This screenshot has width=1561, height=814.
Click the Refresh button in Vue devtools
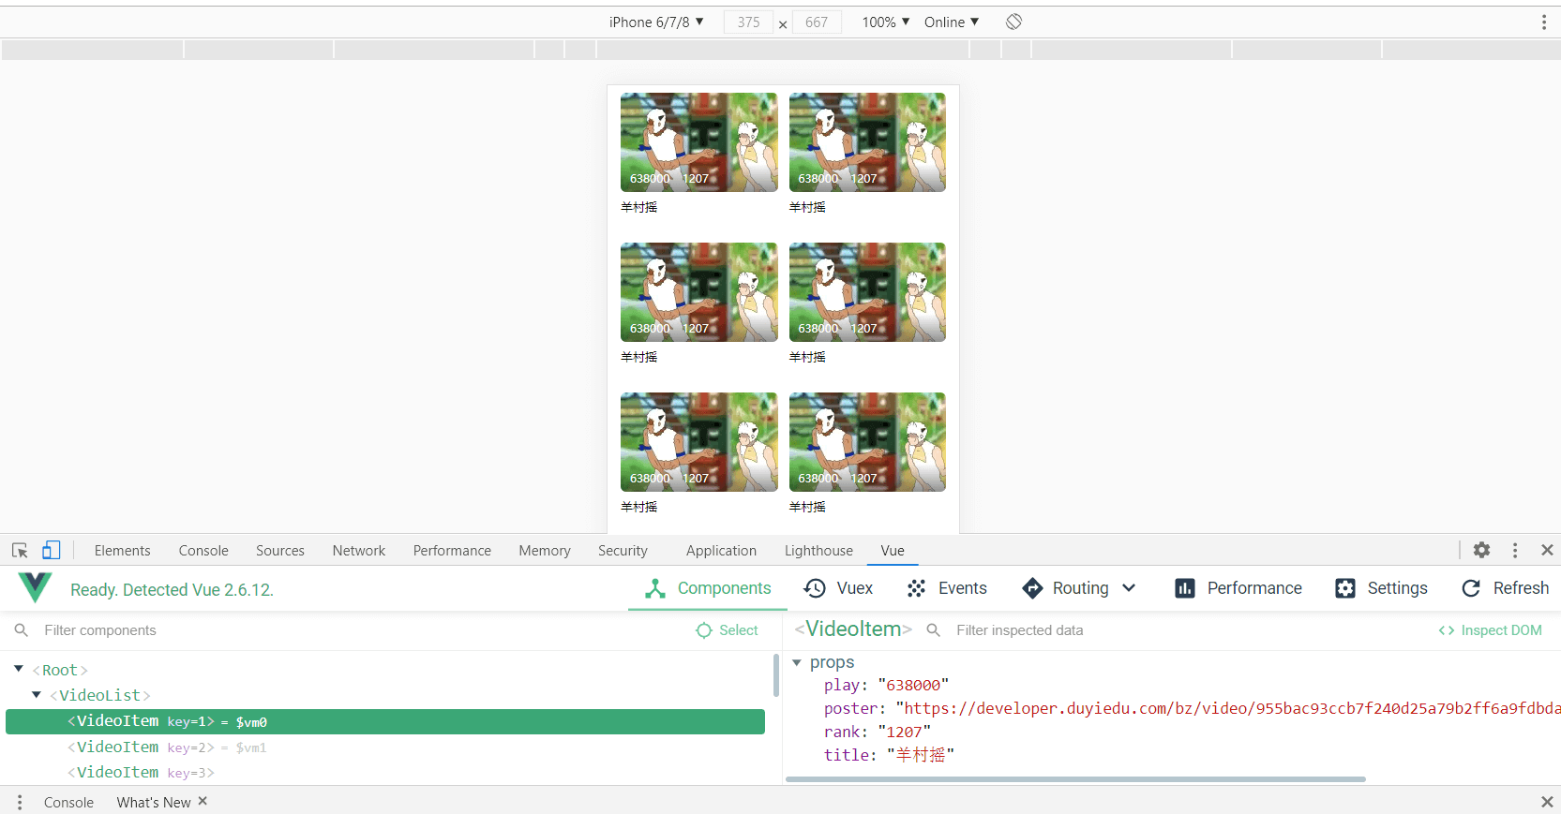[x=1505, y=588]
